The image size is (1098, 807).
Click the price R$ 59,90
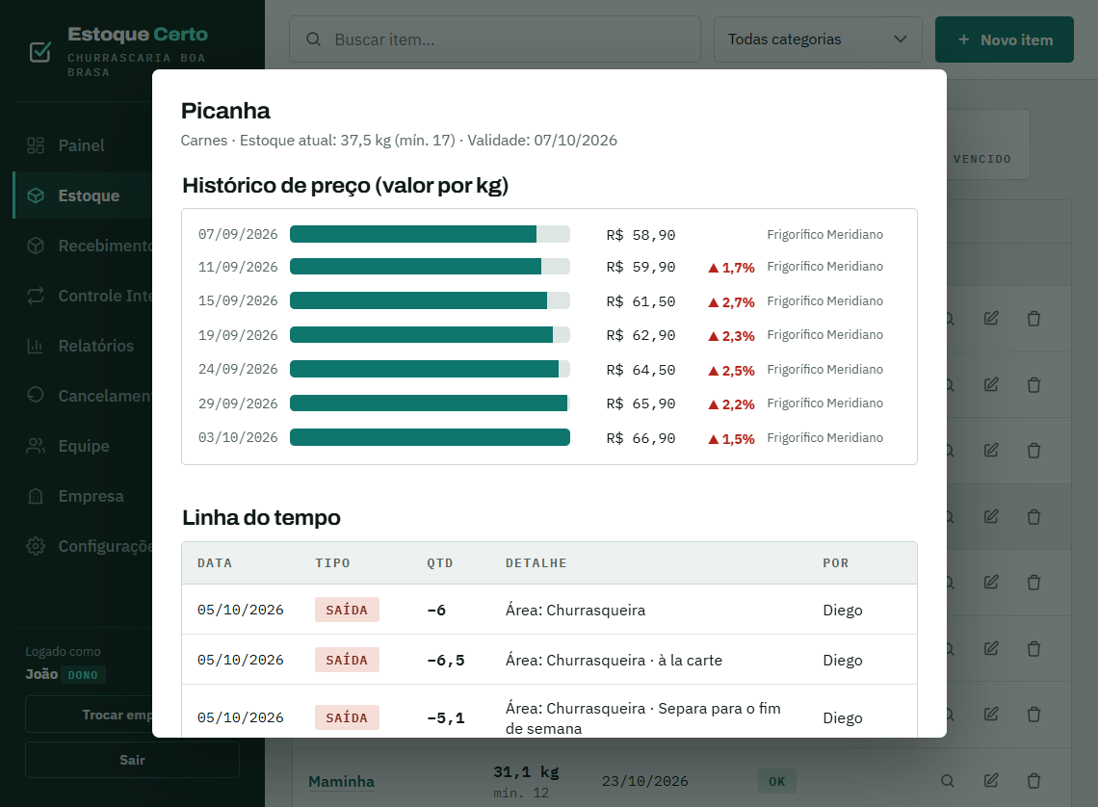tap(640, 267)
